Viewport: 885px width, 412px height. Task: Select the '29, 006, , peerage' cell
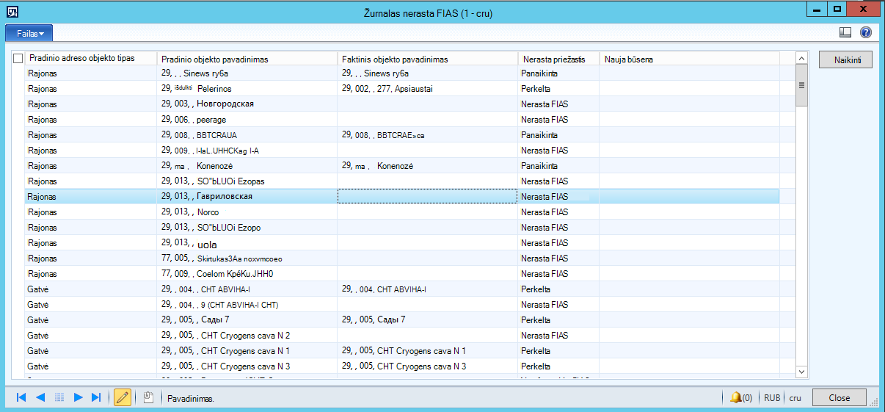pos(247,119)
